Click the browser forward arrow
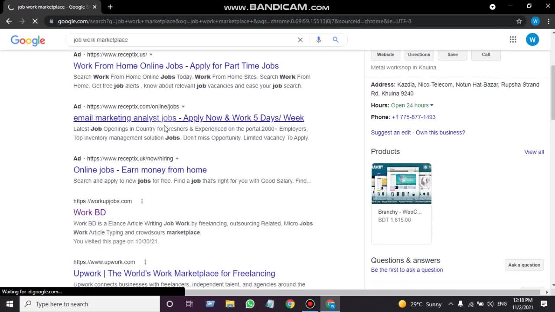 pyautogui.click(x=22, y=21)
